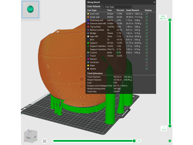Click the camera reset view icon

pyautogui.click(x=45, y=141)
